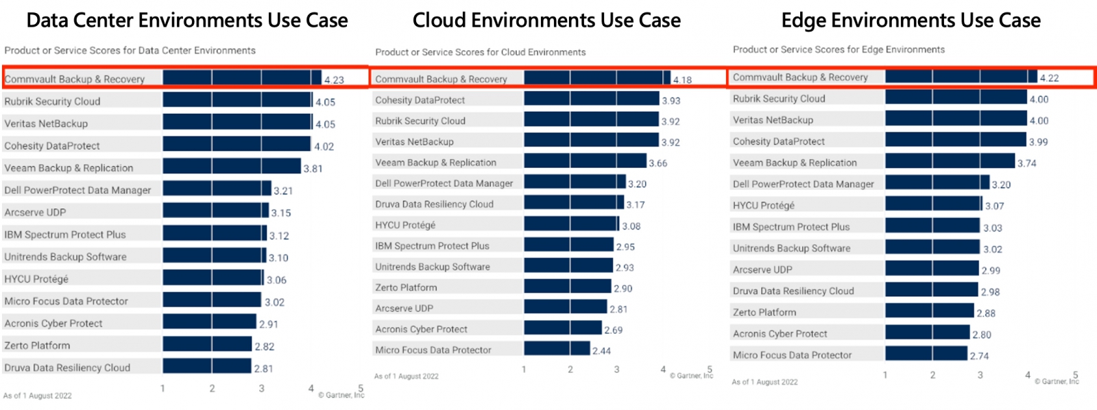The height and width of the screenshot is (410, 1097).
Task: Click the 3.74 score value
Action: (1027, 164)
